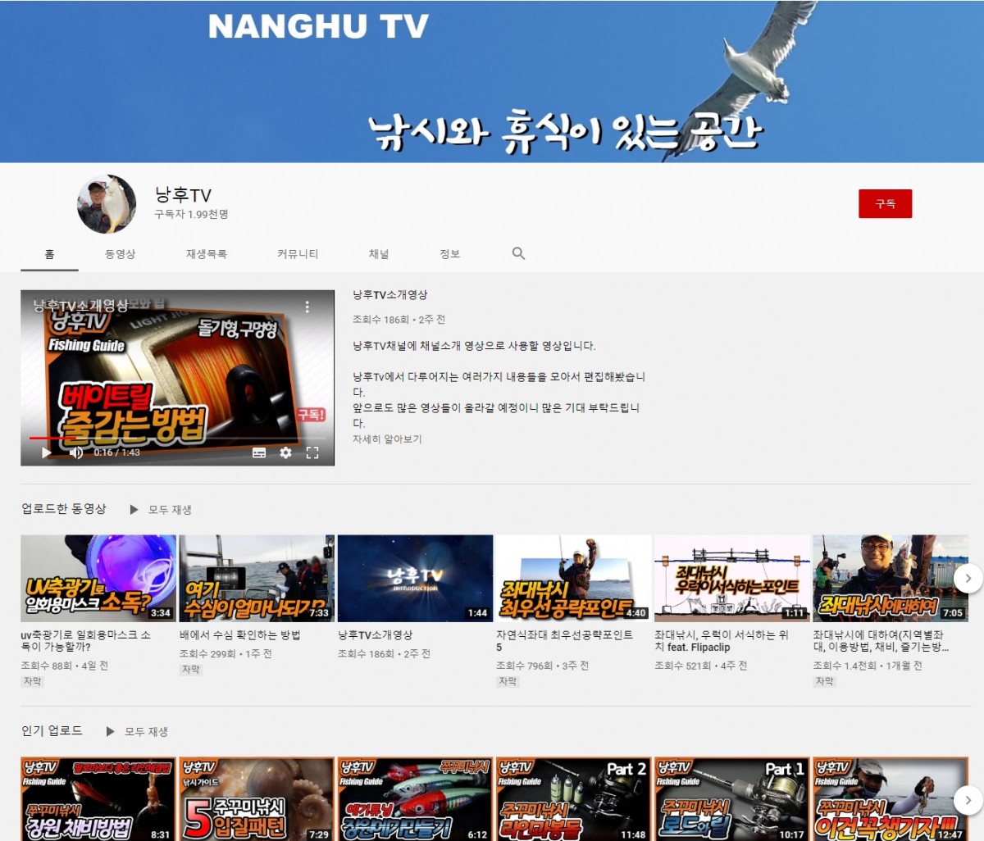The height and width of the screenshot is (841, 984).
Task: Play all videos in 업로드한 동영상 section
Action: [x=162, y=510]
